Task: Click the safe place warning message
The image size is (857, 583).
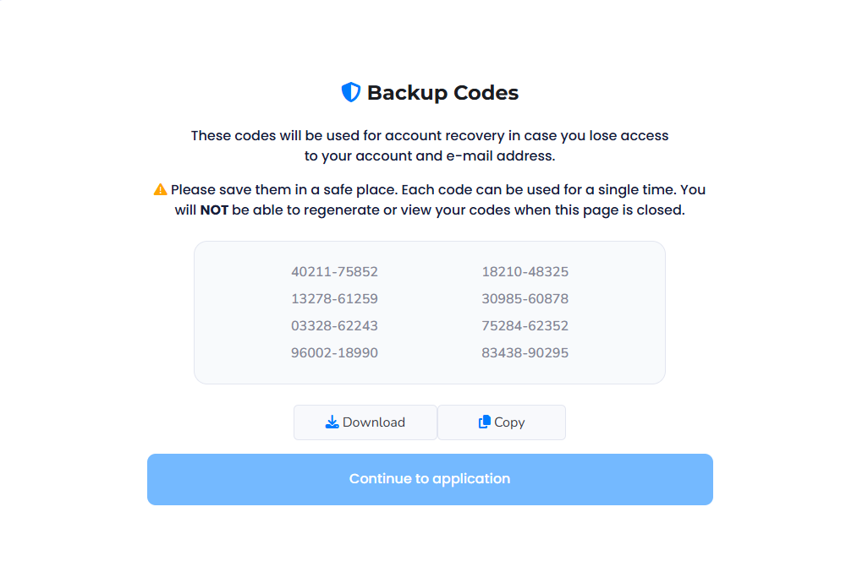Action: pos(429,199)
